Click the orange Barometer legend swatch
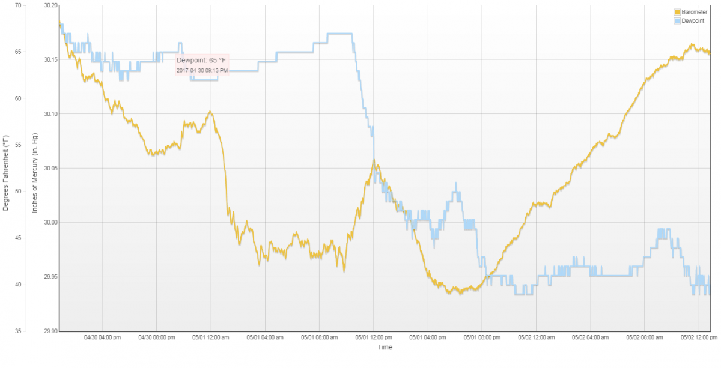Image resolution: width=721 pixels, height=368 pixels. [x=677, y=12]
